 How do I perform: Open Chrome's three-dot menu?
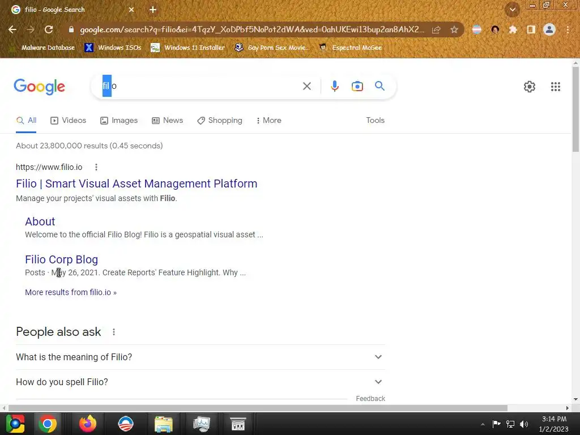pyautogui.click(x=568, y=29)
